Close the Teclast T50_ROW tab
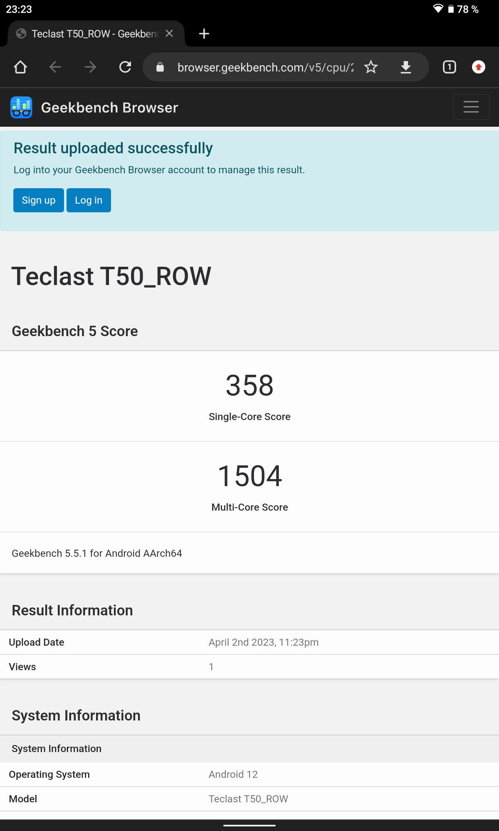Viewport: 499px width, 831px height. coord(169,34)
